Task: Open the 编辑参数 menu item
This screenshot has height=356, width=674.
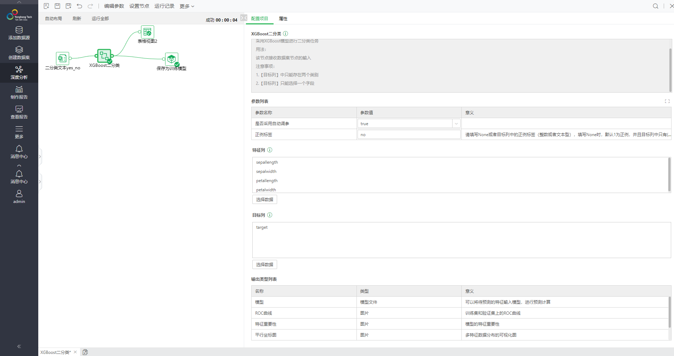Action: [114, 6]
